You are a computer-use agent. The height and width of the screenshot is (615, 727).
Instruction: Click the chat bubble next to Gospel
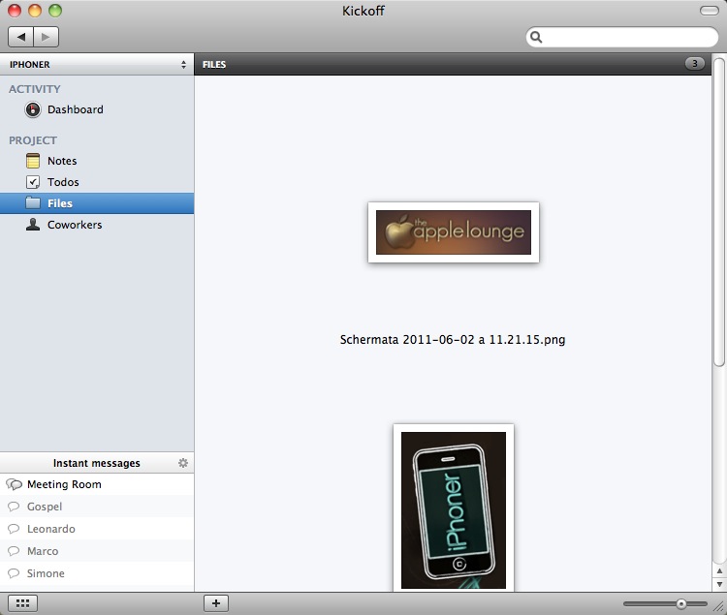[14, 507]
